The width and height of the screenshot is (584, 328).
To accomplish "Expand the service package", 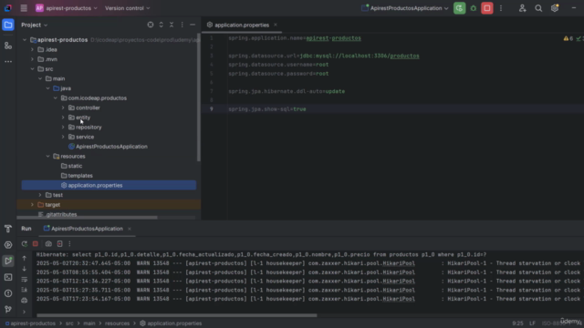I will (x=63, y=137).
